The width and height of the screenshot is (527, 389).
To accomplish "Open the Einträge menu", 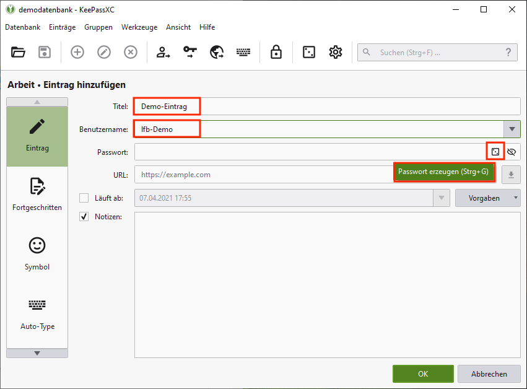I will point(62,27).
